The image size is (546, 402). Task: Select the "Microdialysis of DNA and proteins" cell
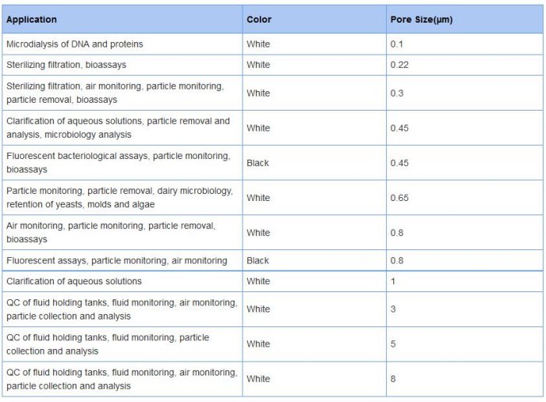point(75,44)
